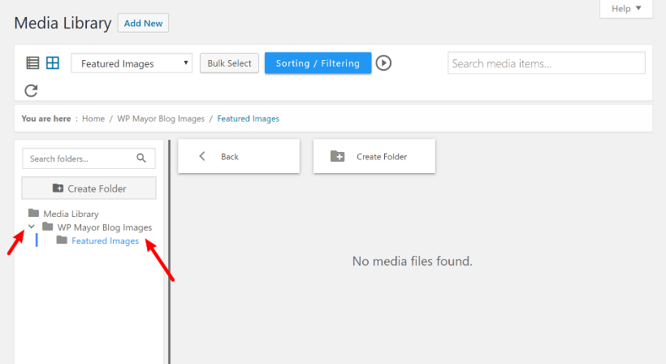The image size is (666, 364).
Task: Click the Add New button
Action: [x=143, y=23]
